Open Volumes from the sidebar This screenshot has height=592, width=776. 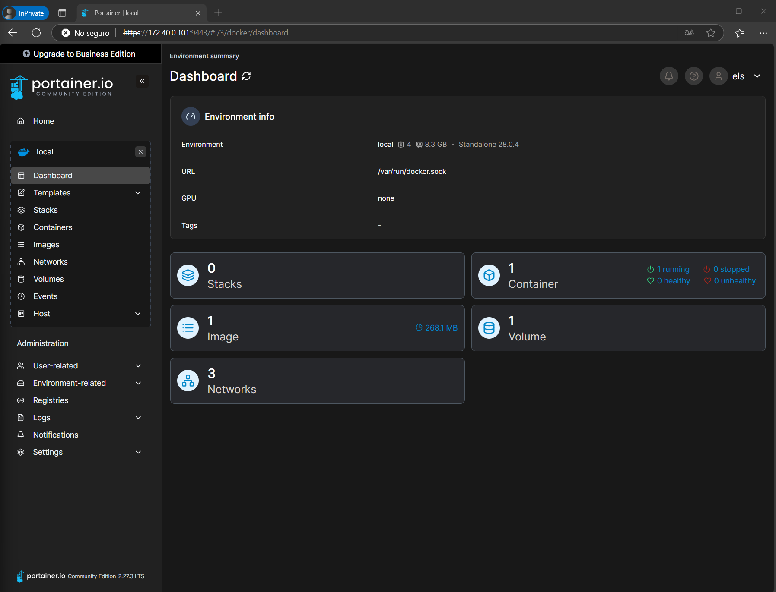coord(81,279)
